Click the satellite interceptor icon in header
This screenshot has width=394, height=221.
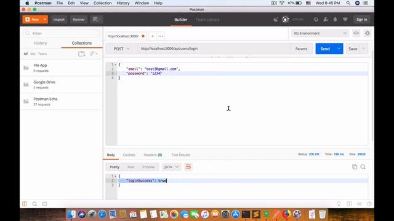276,20
